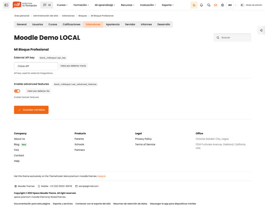Select the Calificaciones tab
This screenshot has width=265, height=216.
click(71, 24)
